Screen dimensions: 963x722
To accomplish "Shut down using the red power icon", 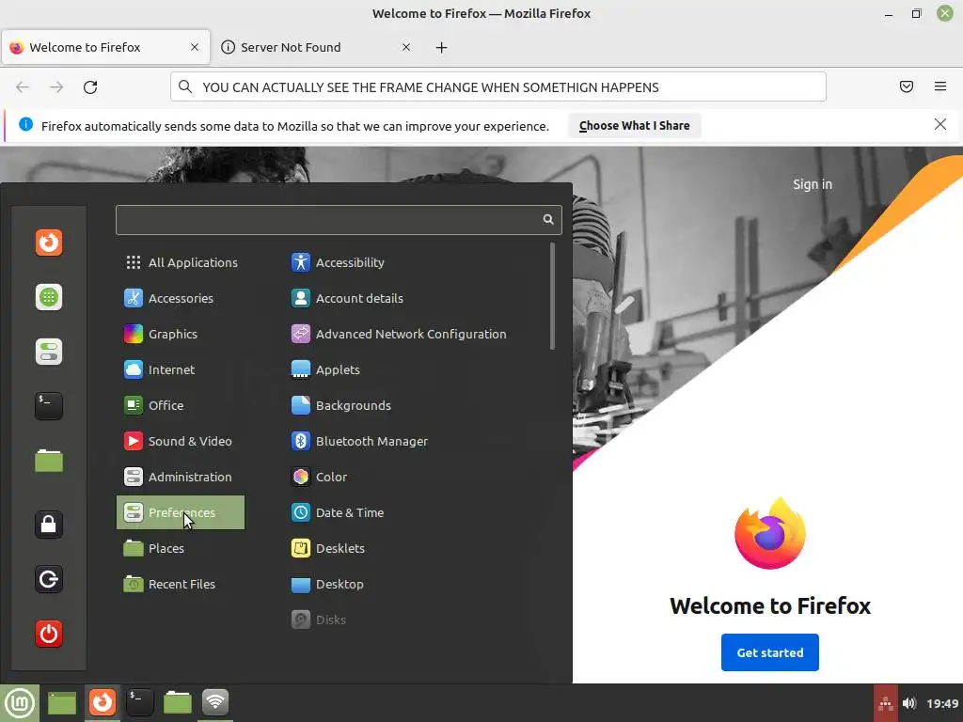I will point(49,634).
